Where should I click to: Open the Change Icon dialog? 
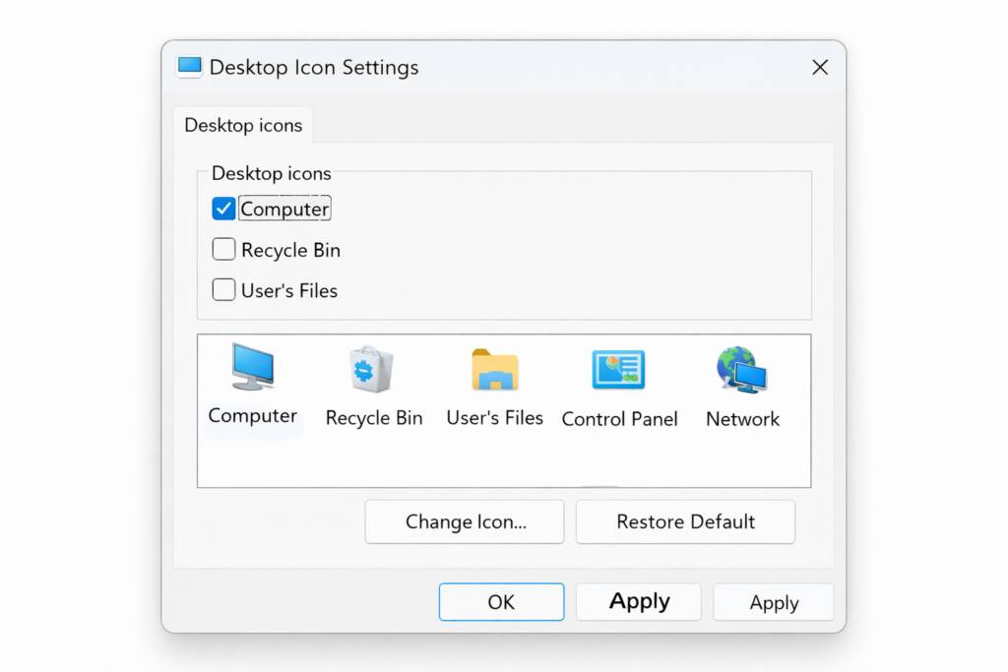tap(464, 521)
